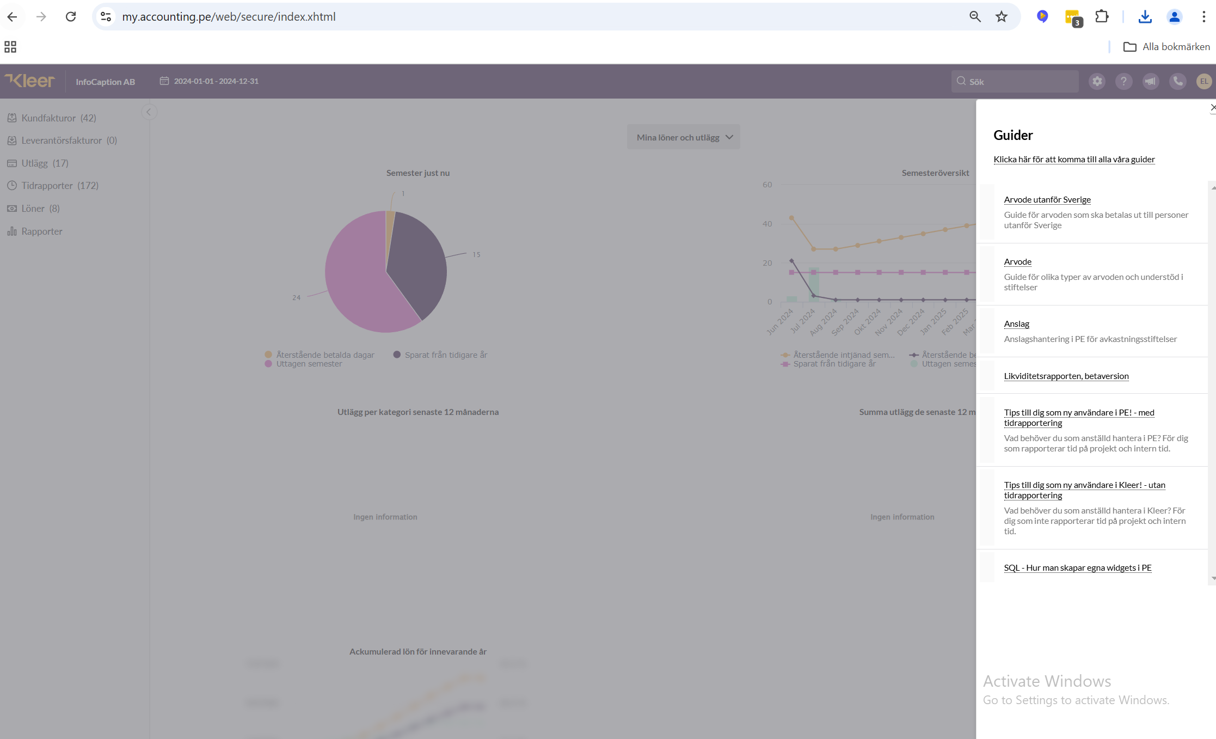Open SQL egna widgets i PE guide

(x=1078, y=567)
